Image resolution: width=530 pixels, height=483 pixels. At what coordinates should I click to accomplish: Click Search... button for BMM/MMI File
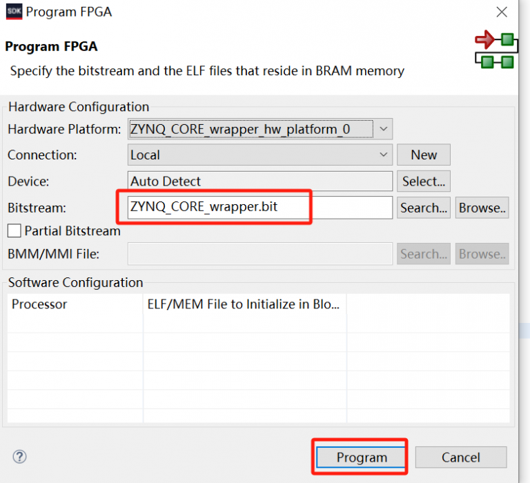[x=423, y=254]
